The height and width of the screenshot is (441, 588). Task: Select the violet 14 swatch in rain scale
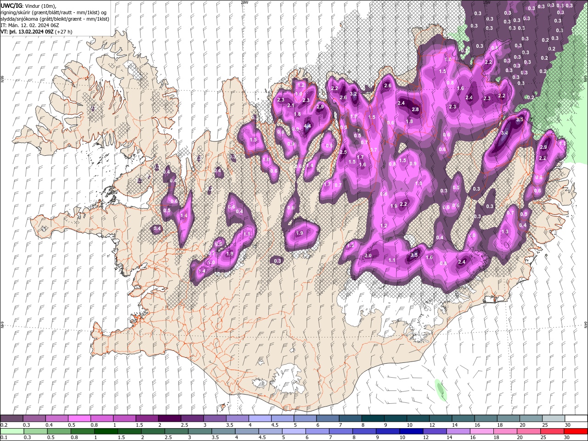click(x=458, y=431)
